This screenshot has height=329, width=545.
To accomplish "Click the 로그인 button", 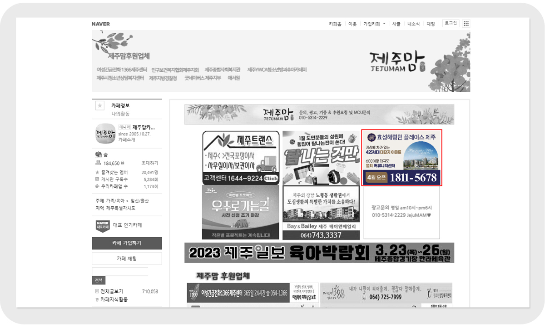I will (451, 23).
